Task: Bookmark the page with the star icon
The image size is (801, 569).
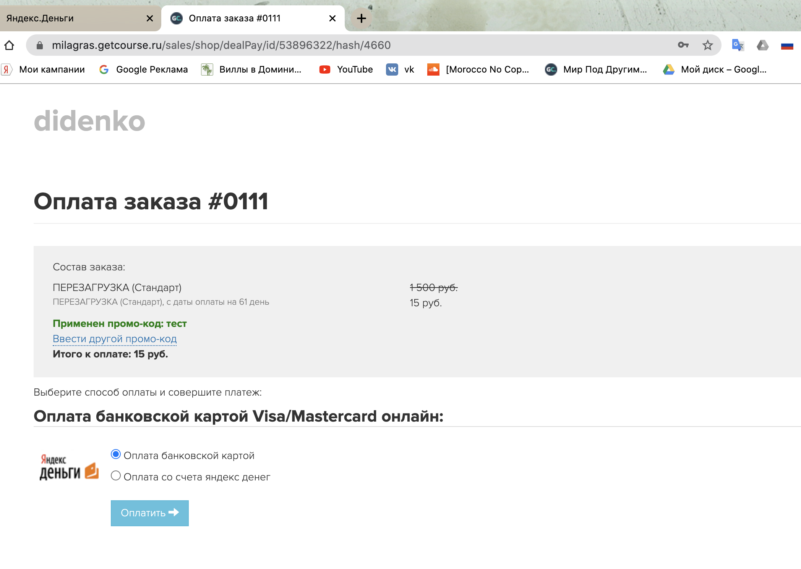Action: click(x=707, y=45)
